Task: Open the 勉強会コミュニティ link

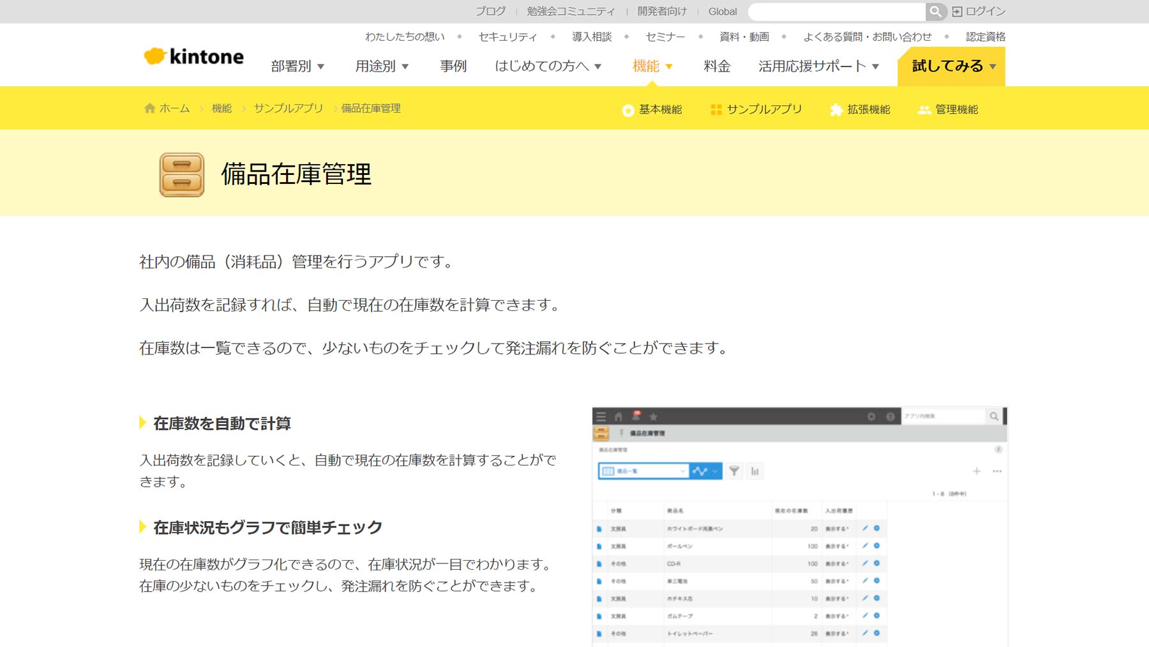Action: (571, 11)
